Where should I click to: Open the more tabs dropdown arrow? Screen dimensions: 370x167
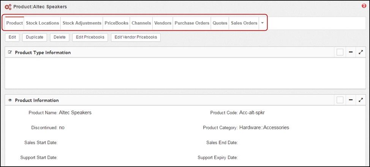tap(262, 23)
